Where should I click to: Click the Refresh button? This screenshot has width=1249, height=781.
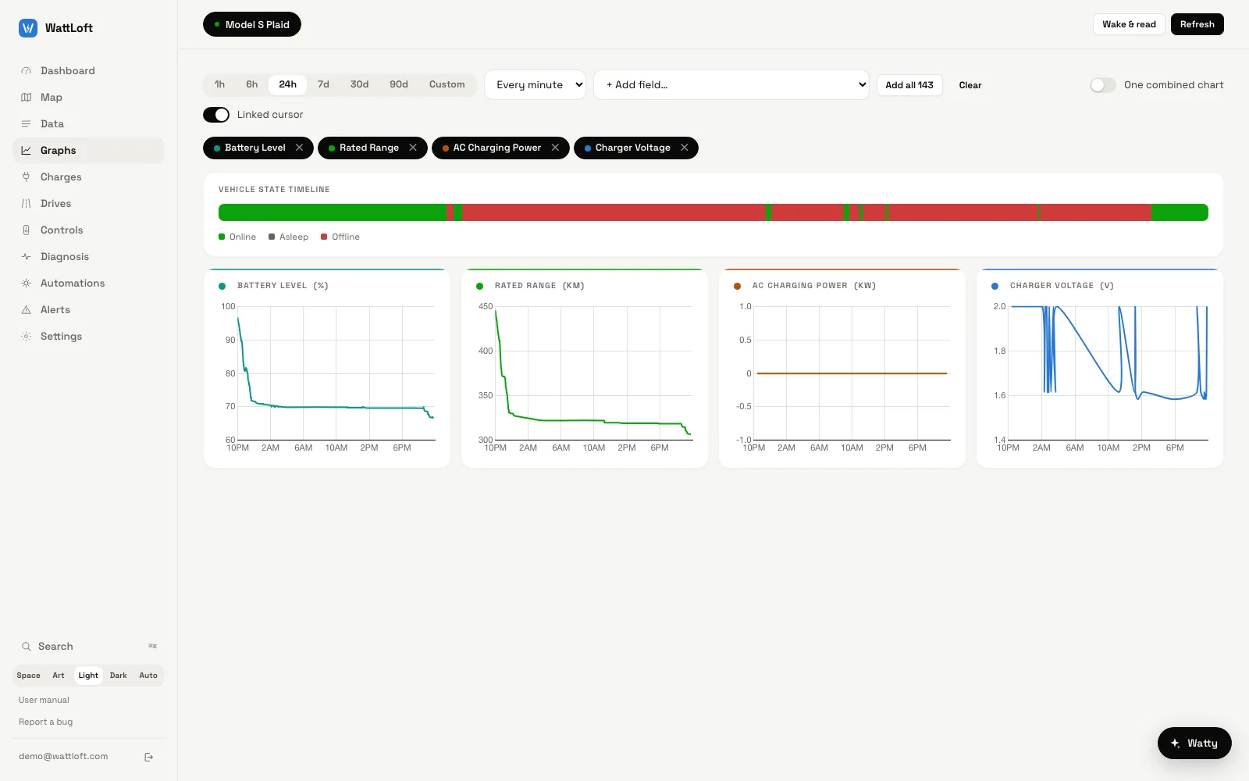click(x=1197, y=24)
